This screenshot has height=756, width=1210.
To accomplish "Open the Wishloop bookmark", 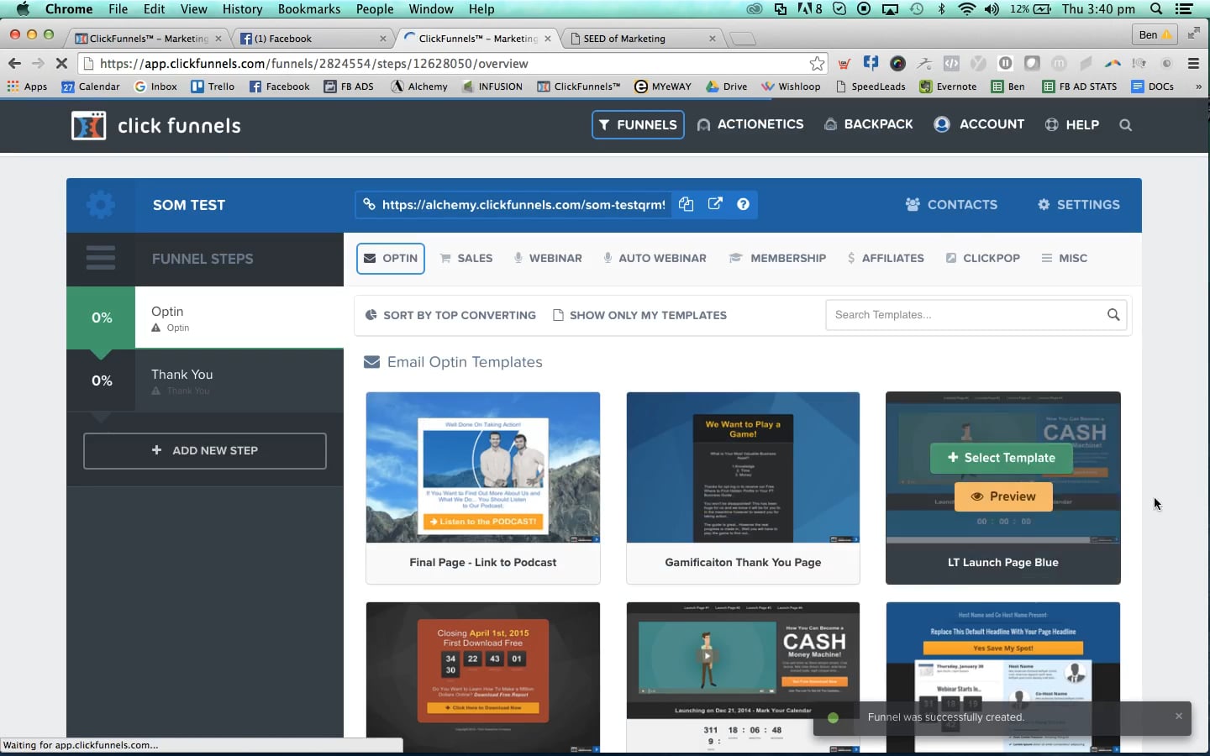I will coord(791,87).
